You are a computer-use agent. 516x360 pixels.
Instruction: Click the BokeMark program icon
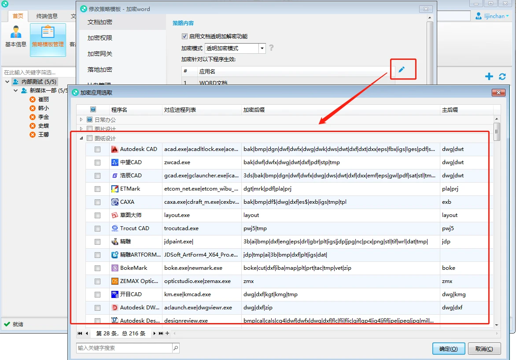114,268
